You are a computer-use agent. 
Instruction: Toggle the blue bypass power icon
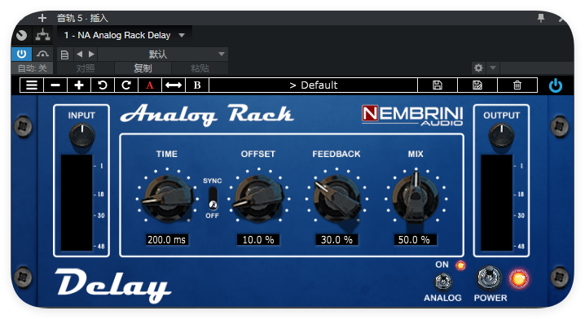point(555,85)
